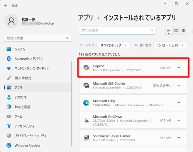Click the アプリ breadcrumb link
Screen dimensions: 193x152
[x=86, y=18]
